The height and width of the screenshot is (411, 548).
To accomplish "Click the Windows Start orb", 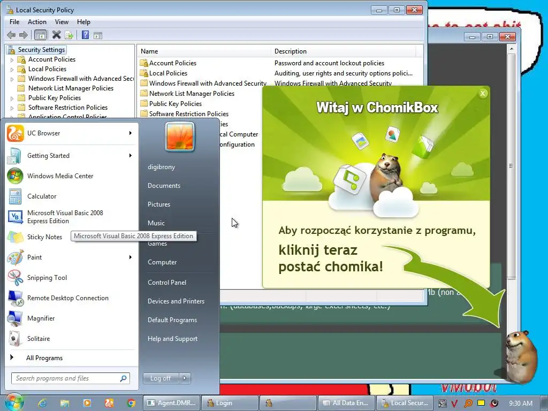I will coord(13,402).
